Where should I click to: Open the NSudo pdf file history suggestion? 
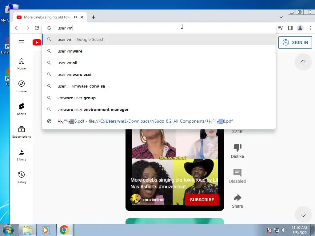click(x=159, y=121)
